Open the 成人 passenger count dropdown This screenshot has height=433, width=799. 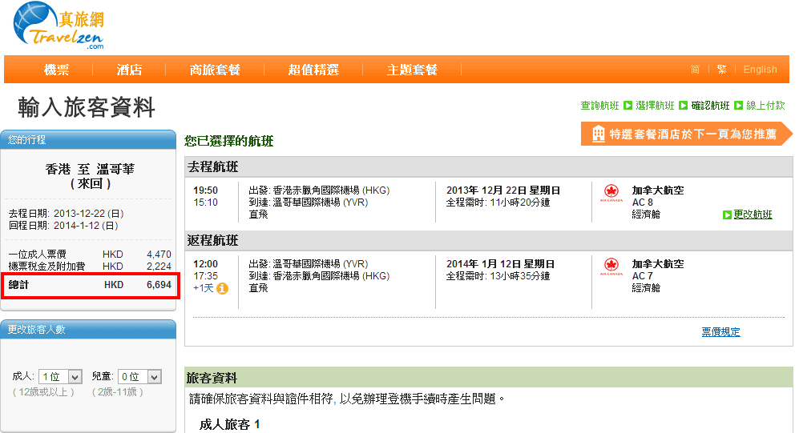tap(61, 376)
